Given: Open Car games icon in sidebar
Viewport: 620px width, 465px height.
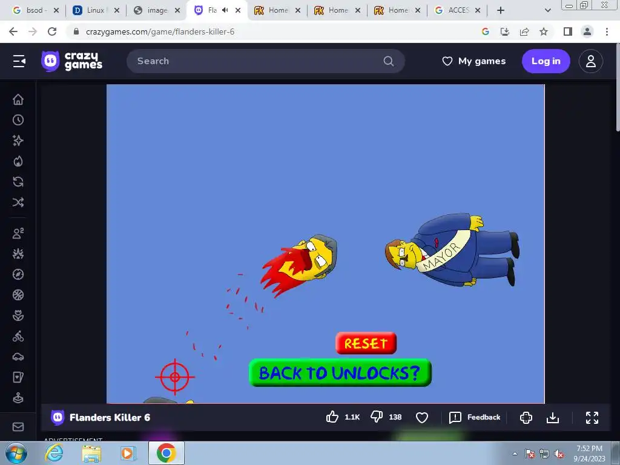Looking at the screenshot, I should [x=18, y=357].
